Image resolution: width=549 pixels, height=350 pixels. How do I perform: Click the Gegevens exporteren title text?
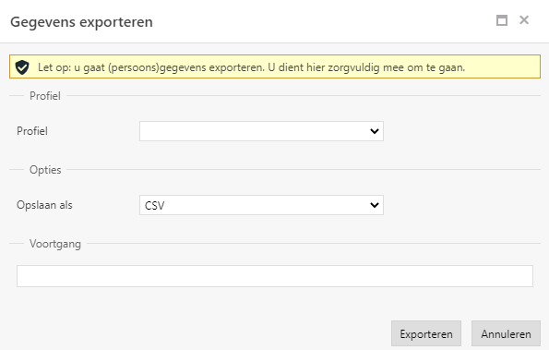point(81,22)
